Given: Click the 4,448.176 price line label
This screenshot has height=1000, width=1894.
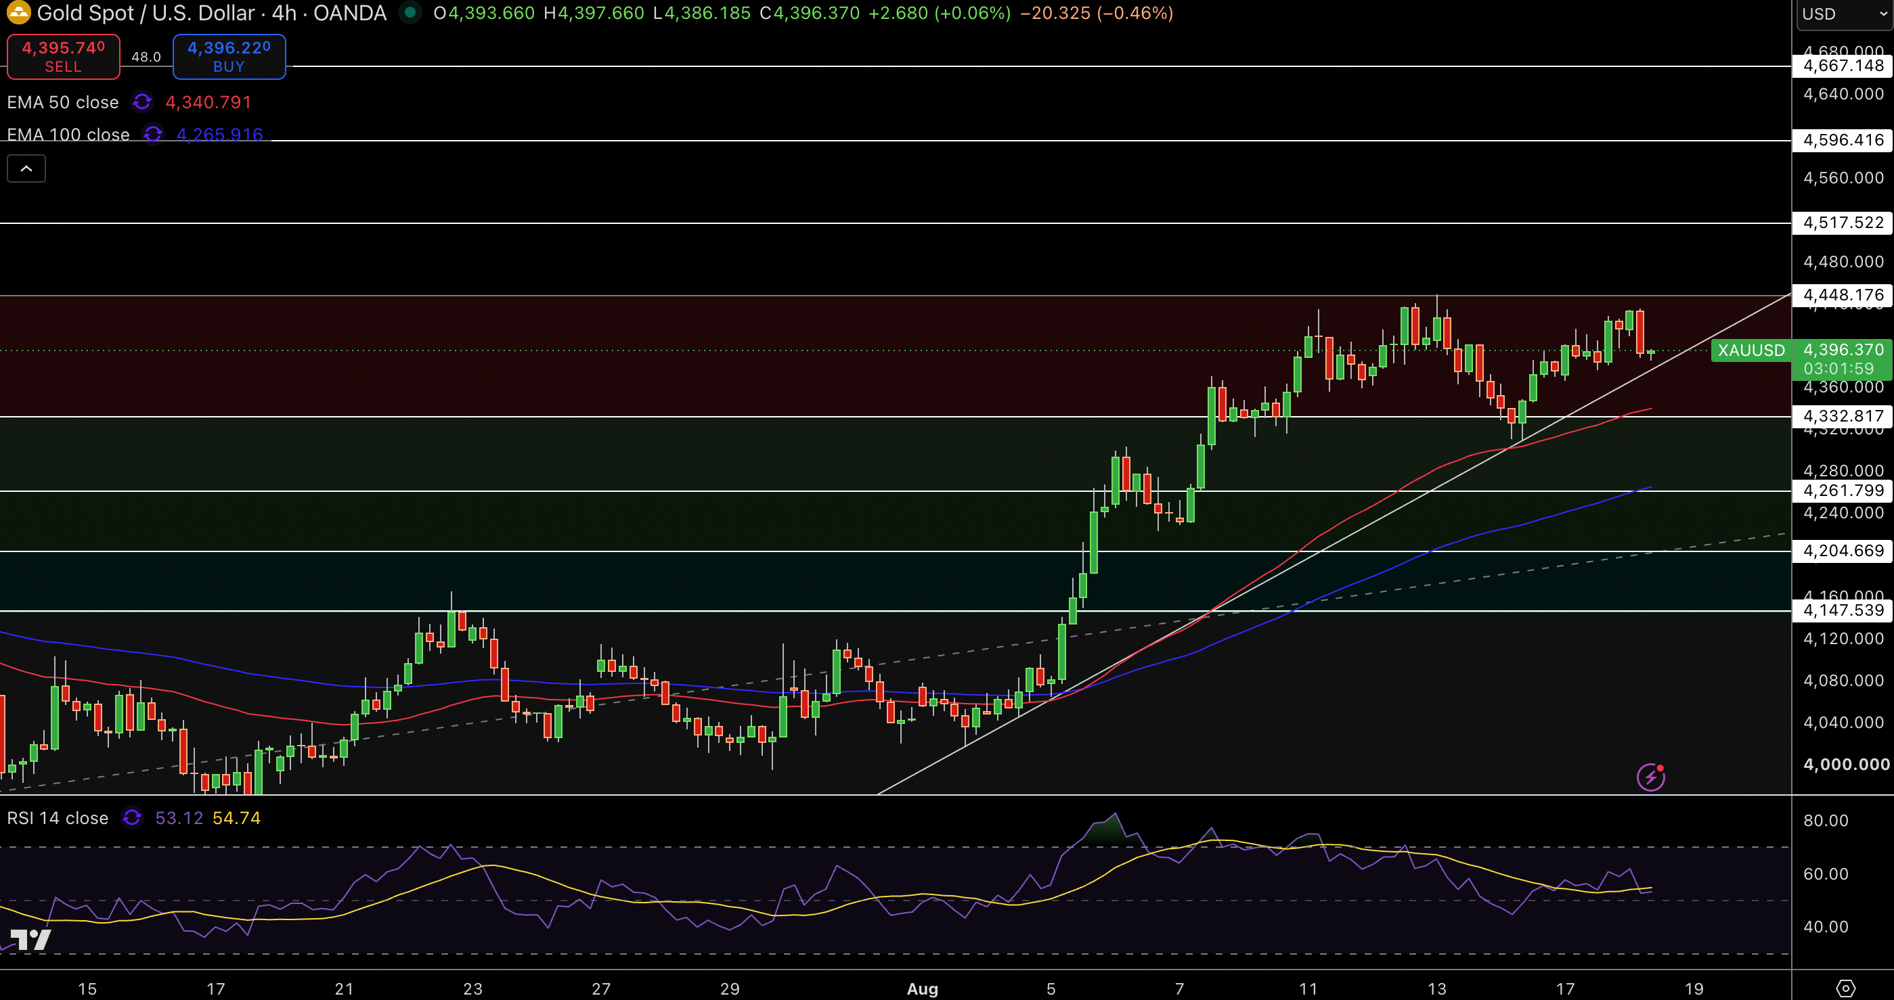Looking at the screenshot, I should click(x=1843, y=296).
